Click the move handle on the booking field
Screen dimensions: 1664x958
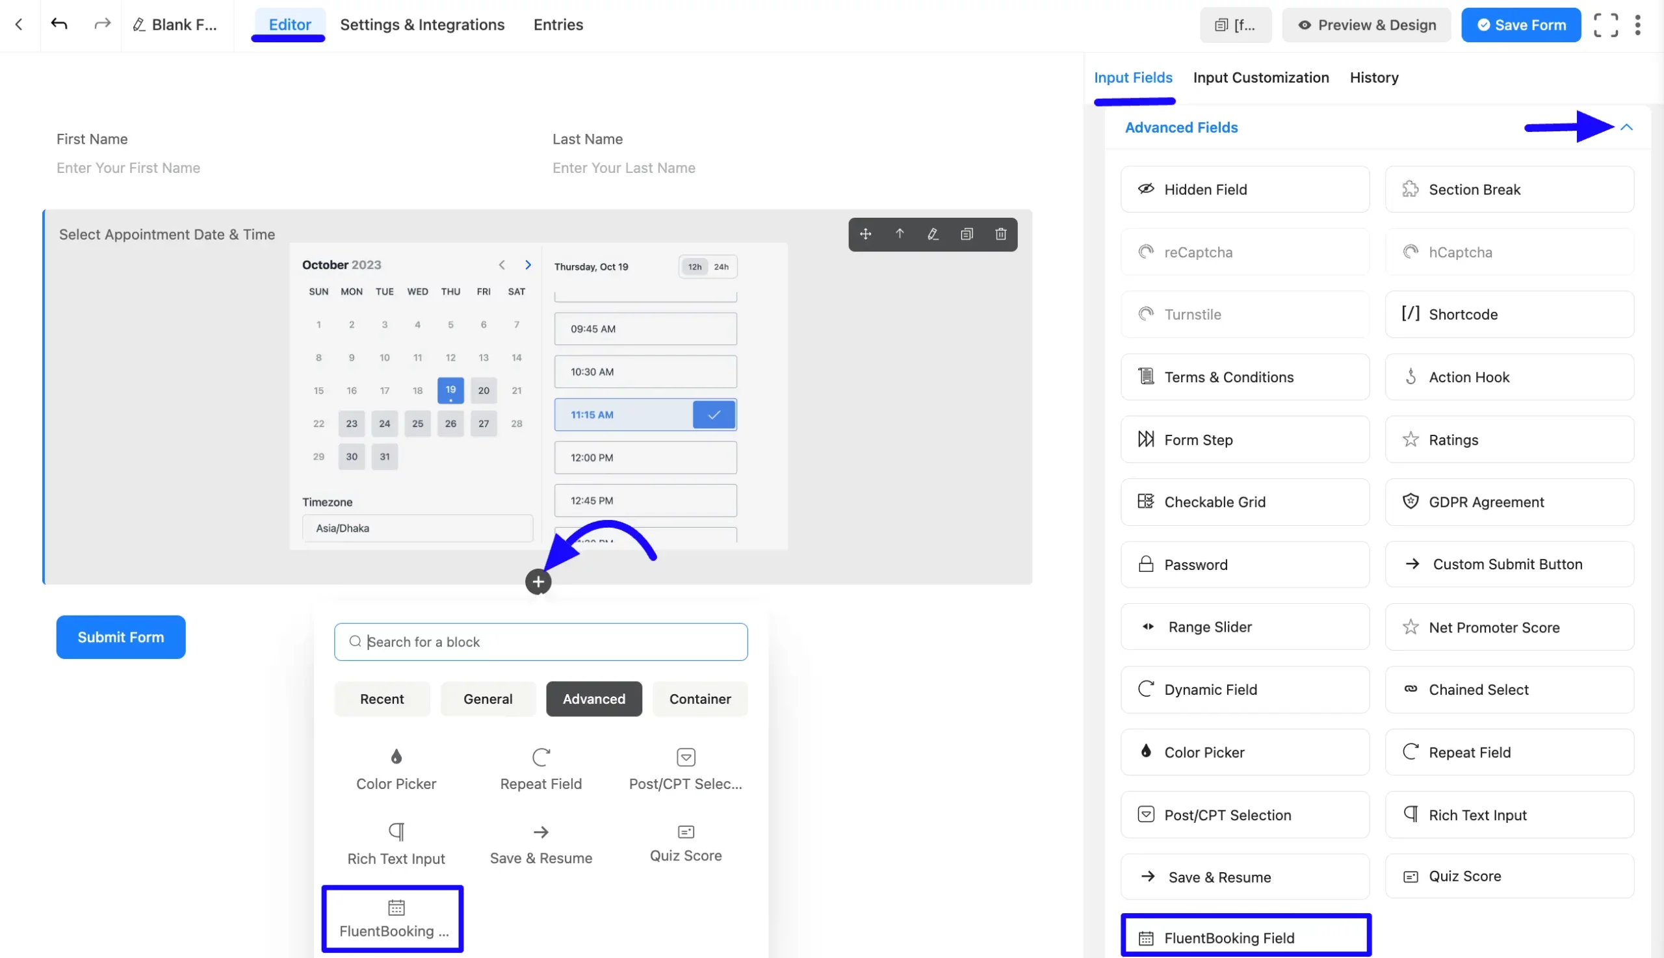pyautogui.click(x=865, y=234)
